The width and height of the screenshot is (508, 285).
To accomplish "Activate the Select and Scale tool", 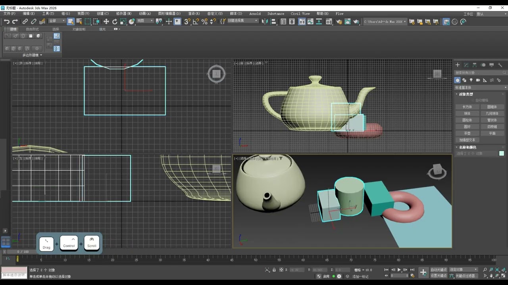I will click(x=123, y=21).
